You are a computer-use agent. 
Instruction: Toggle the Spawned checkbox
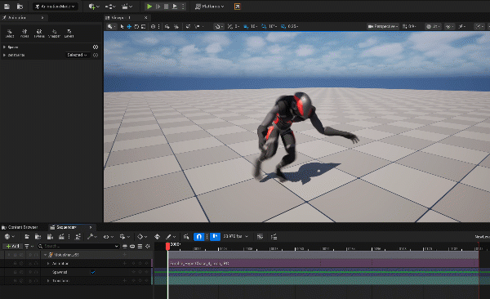tap(93, 272)
